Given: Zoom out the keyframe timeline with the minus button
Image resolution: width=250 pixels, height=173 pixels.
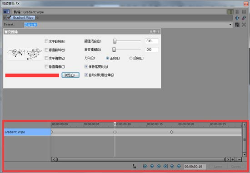Looking at the screenshot, I should click(239, 159).
